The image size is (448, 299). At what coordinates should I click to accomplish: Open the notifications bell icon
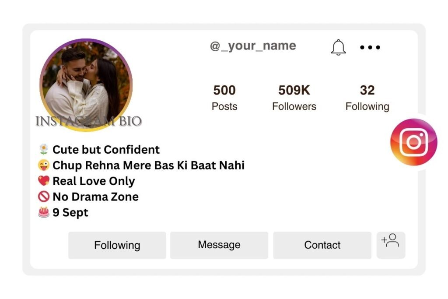338,47
